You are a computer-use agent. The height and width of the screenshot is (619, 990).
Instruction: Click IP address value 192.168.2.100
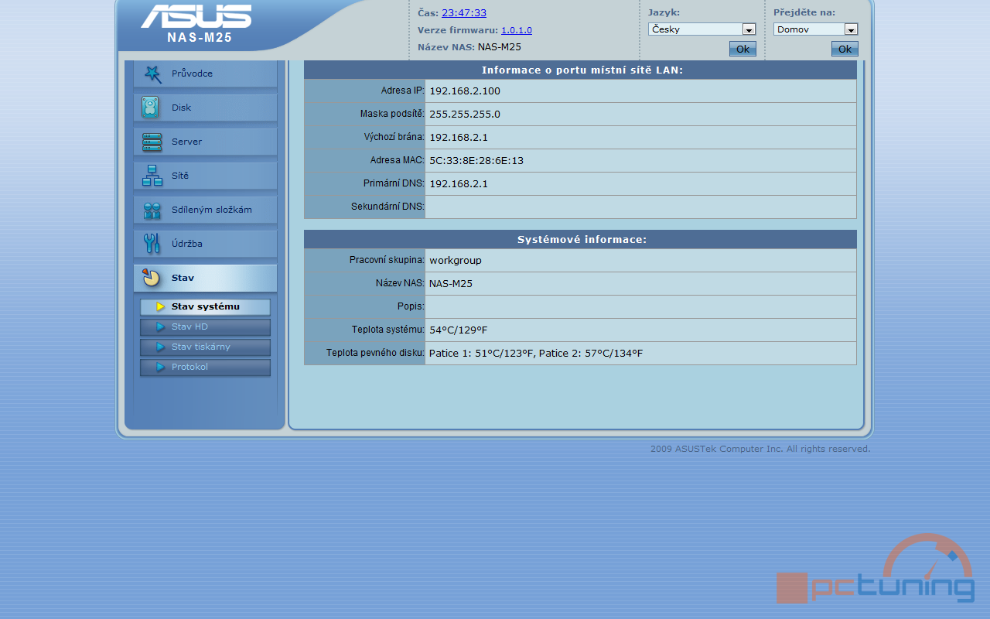[x=465, y=91]
